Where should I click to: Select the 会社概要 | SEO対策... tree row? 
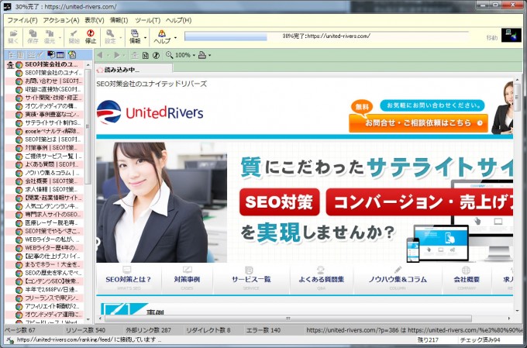pos(52,181)
